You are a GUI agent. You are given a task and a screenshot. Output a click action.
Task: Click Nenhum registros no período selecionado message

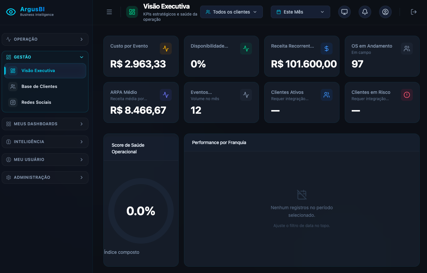[x=302, y=212]
